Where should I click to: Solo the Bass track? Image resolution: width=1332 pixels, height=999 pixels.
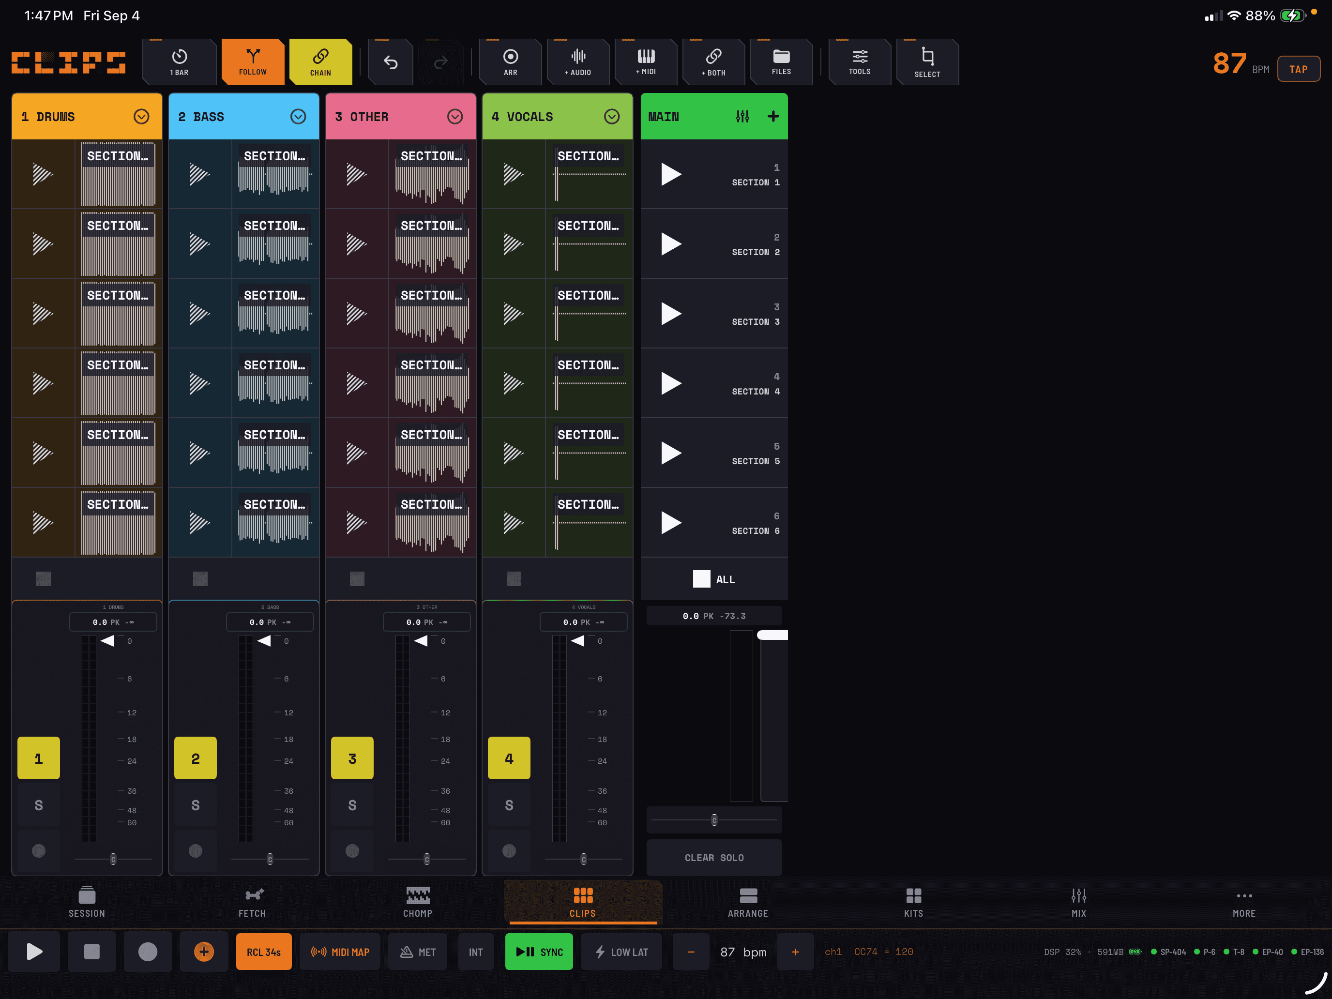coord(195,805)
